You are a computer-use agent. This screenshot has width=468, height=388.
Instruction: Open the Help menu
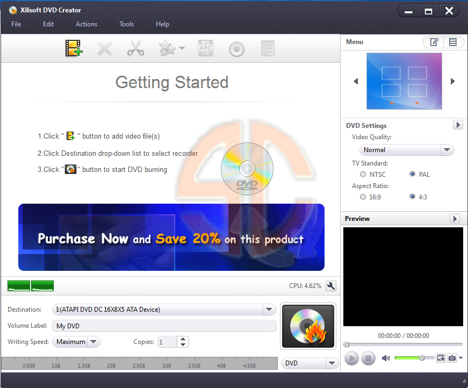(x=162, y=24)
